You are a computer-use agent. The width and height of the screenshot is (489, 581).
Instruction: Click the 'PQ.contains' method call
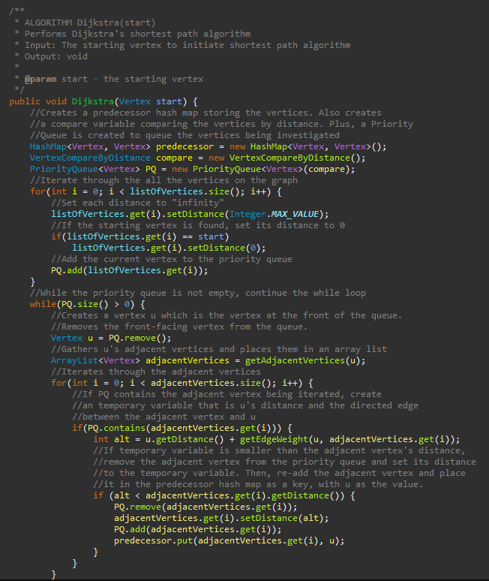(116, 428)
